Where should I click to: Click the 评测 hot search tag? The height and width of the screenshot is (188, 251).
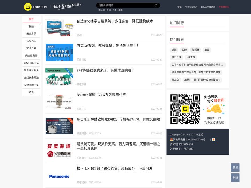(x=174, y=50)
